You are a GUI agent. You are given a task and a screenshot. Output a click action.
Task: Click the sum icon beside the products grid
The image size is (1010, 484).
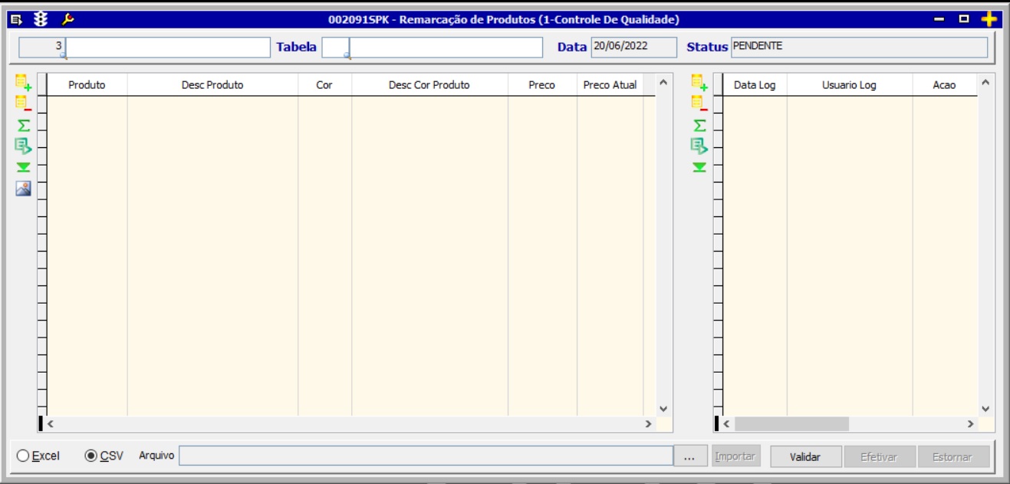click(x=23, y=125)
